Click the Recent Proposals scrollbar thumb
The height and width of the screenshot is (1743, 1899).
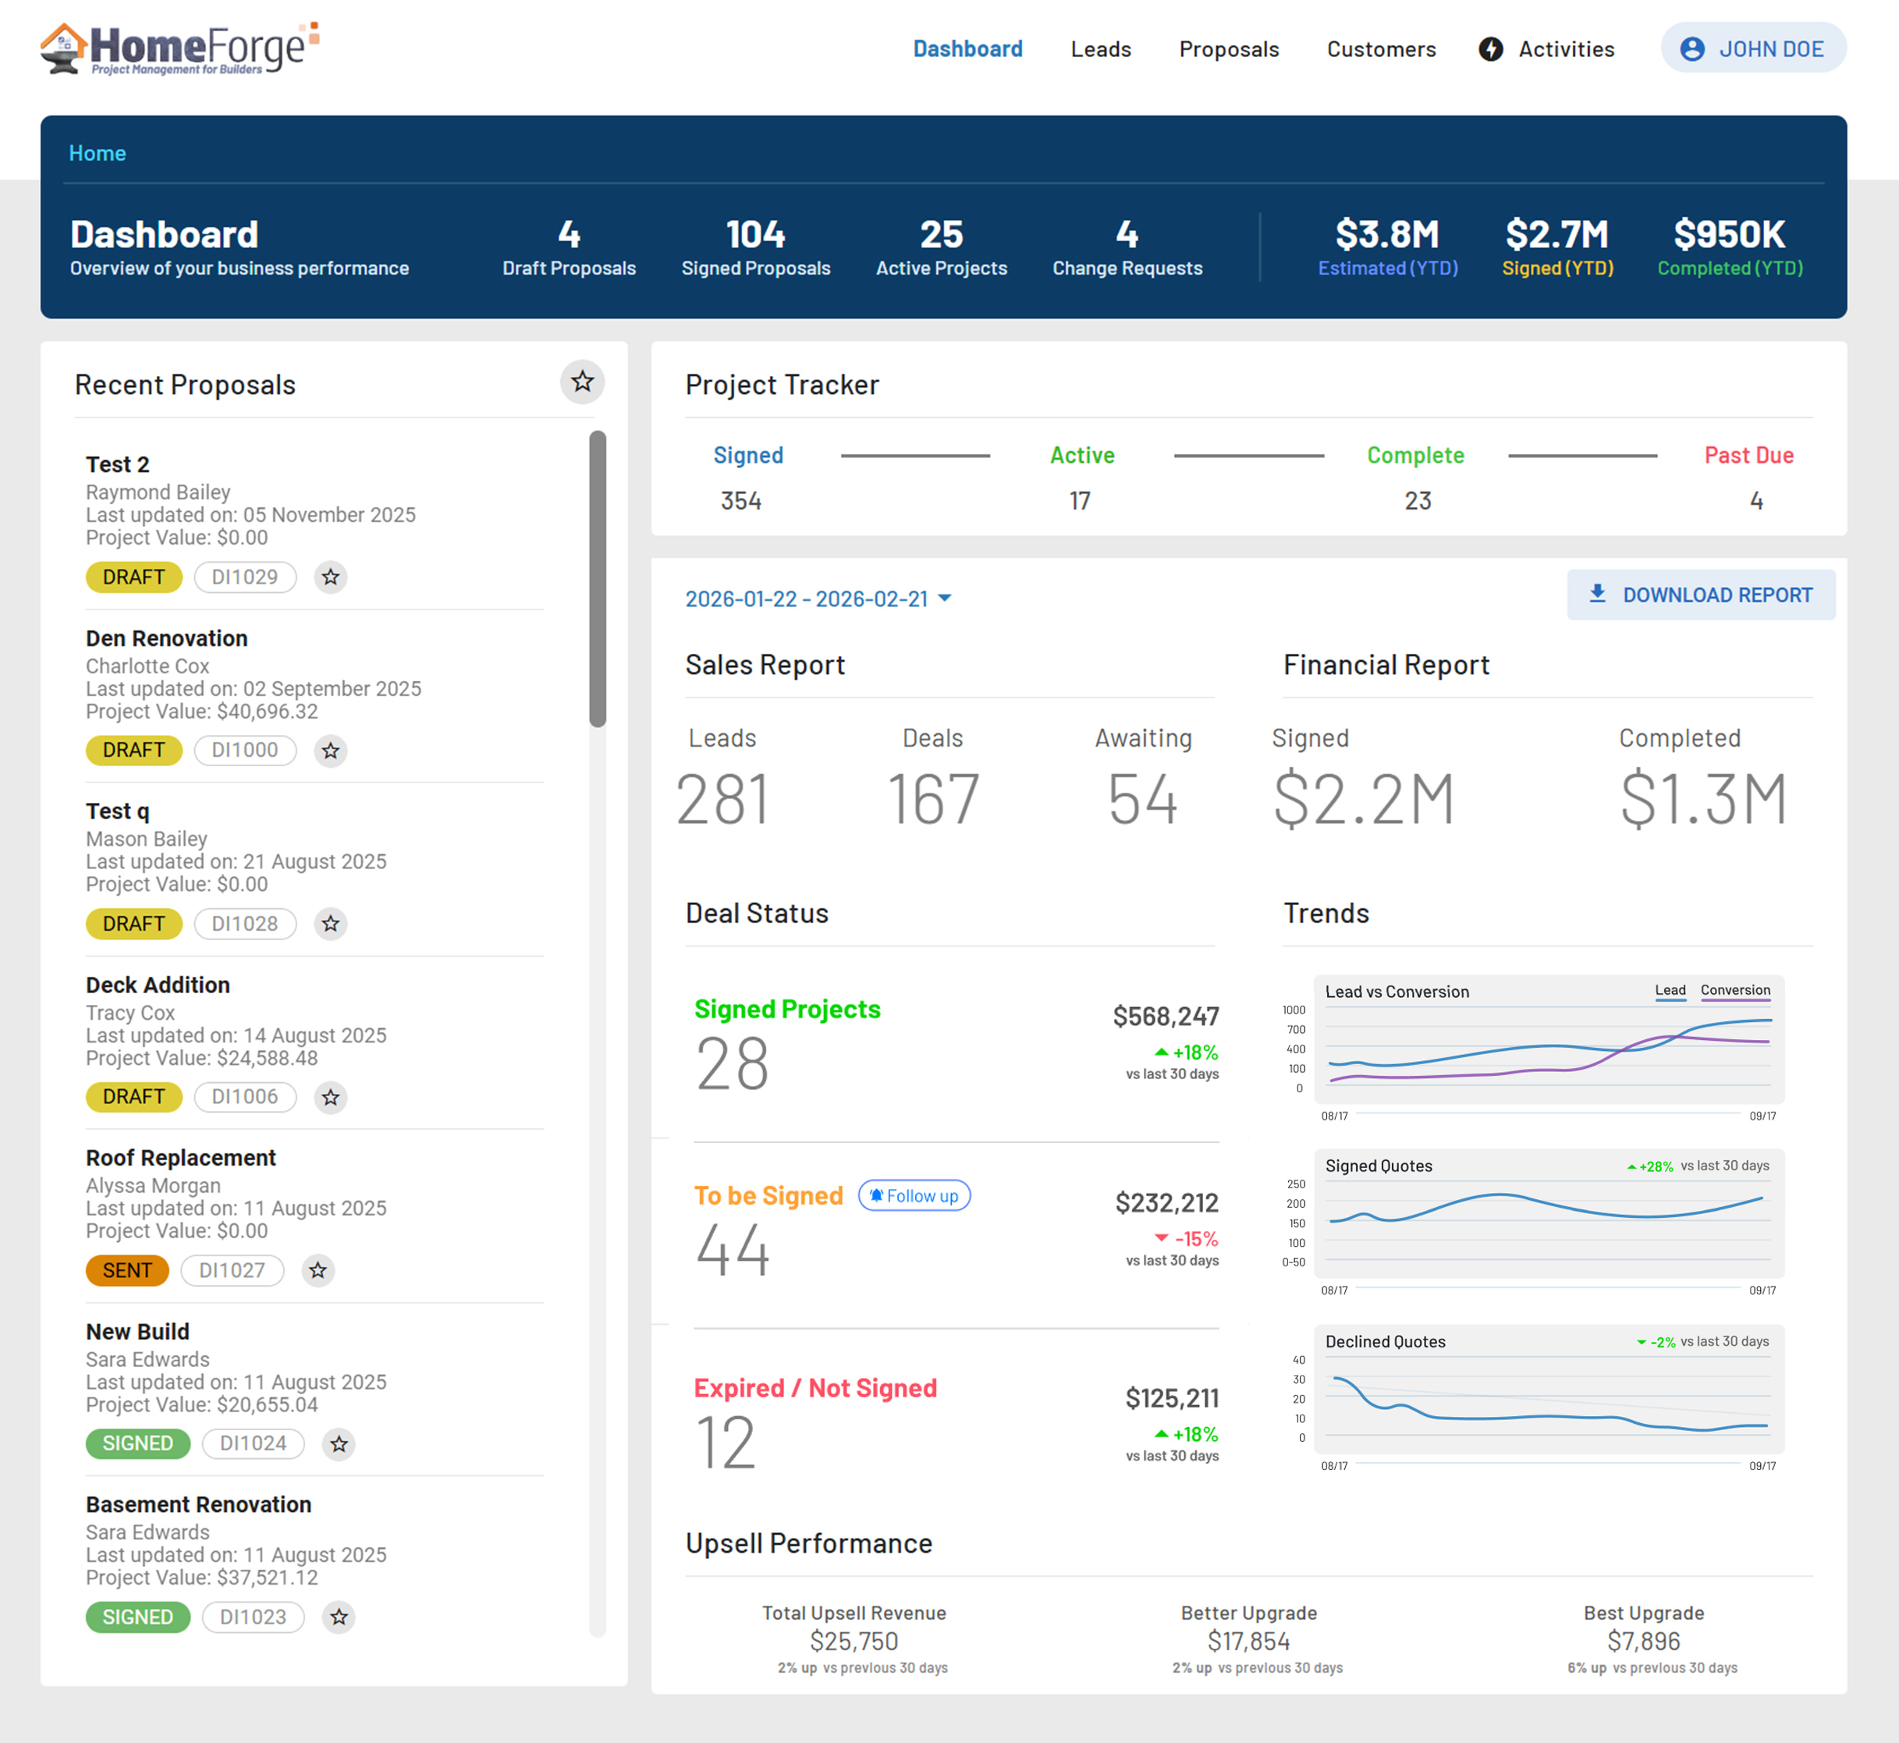point(597,579)
